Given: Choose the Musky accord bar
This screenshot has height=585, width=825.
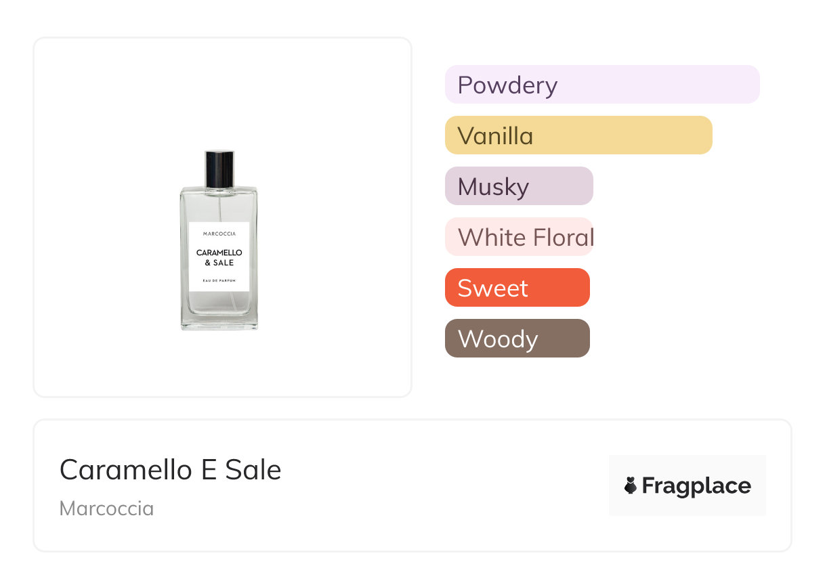Looking at the screenshot, I should pos(519,186).
